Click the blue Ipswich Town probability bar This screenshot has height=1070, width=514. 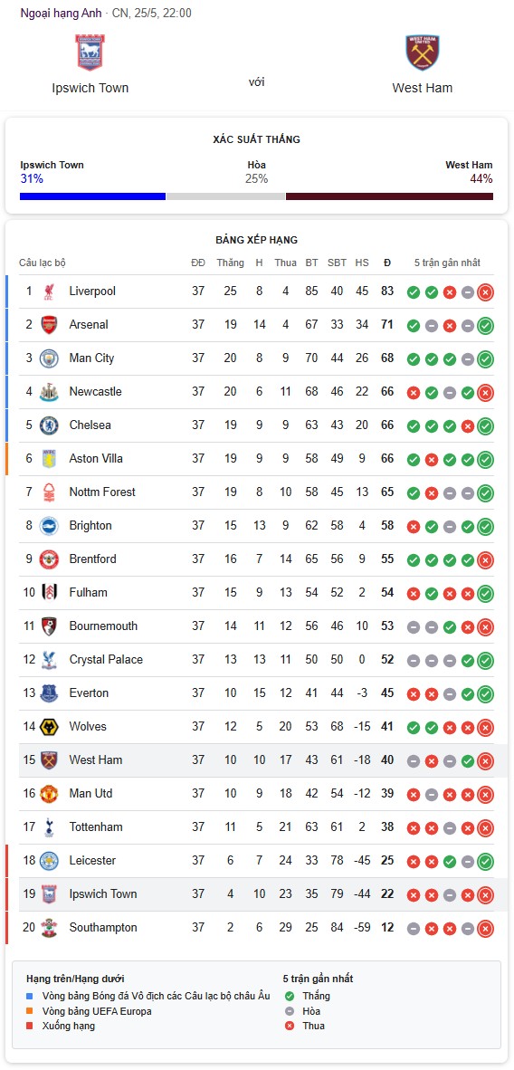coord(93,196)
